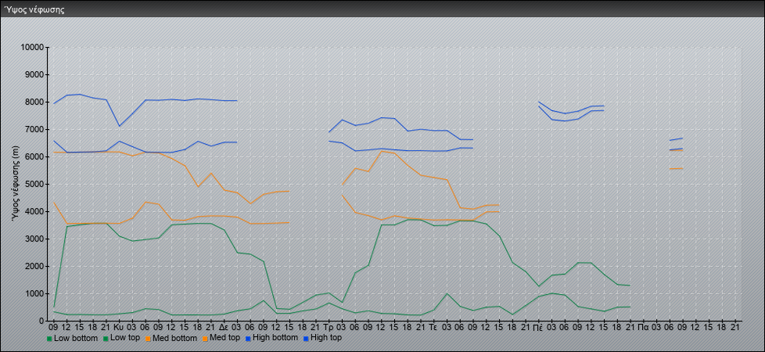This screenshot has width=765, height=352.
Task: Select the Med bottom legend label
Action: coord(174,337)
